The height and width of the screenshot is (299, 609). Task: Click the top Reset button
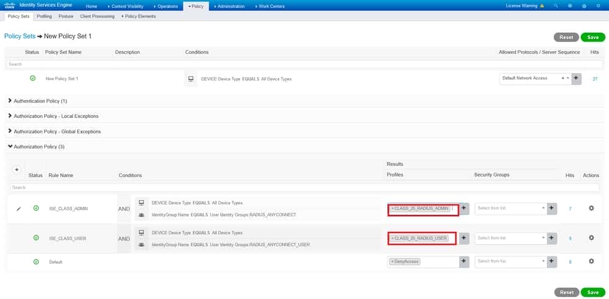[x=566, y=37]
